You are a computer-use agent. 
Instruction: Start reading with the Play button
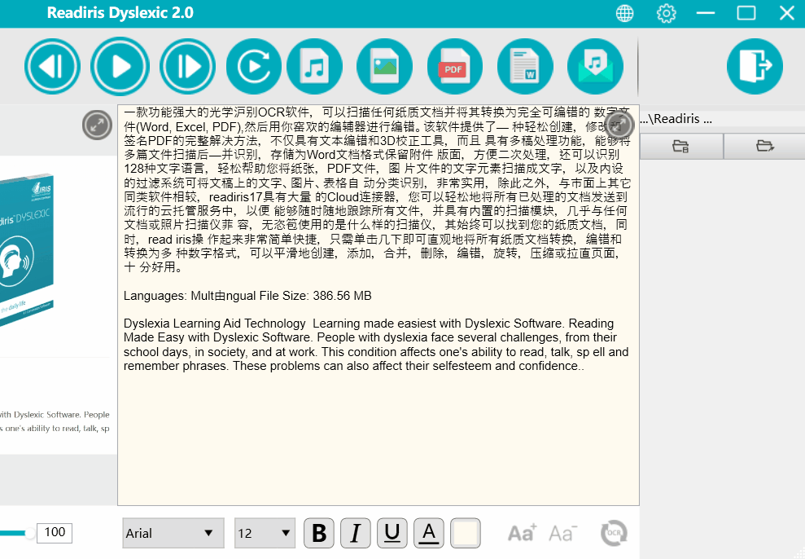click(x=120, y=66)
